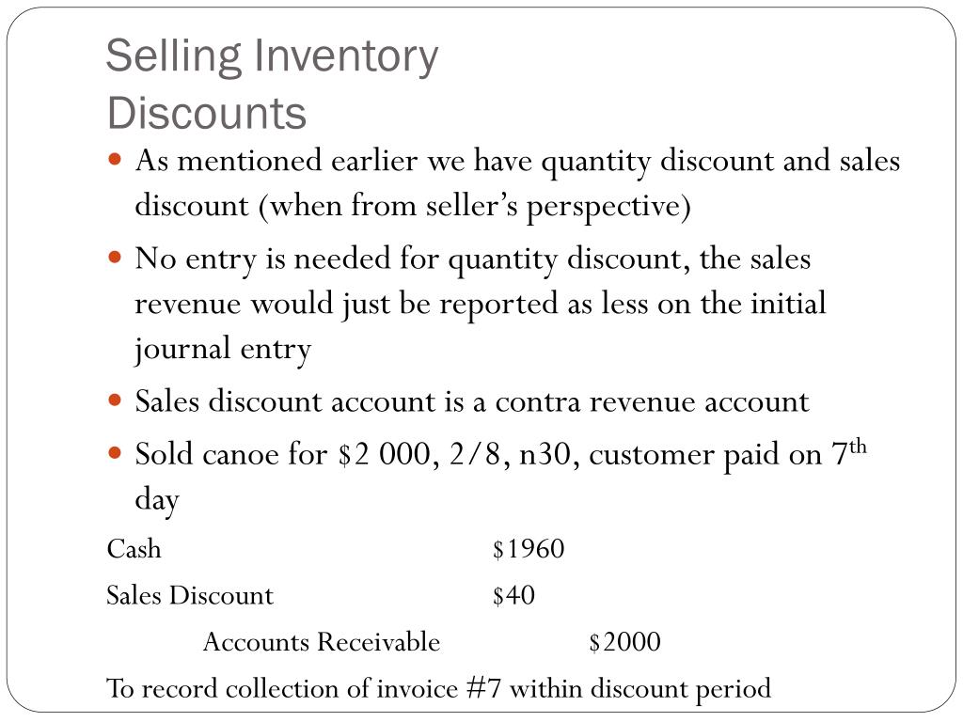This screenshot has width=963, height=722.
Task: Click the '$40' debit amount
Action: click(513, 595)
